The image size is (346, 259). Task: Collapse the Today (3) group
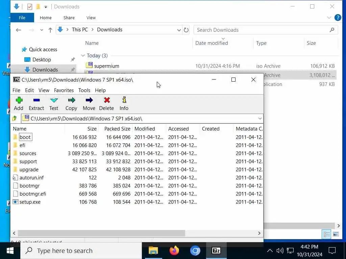point(83,56)
